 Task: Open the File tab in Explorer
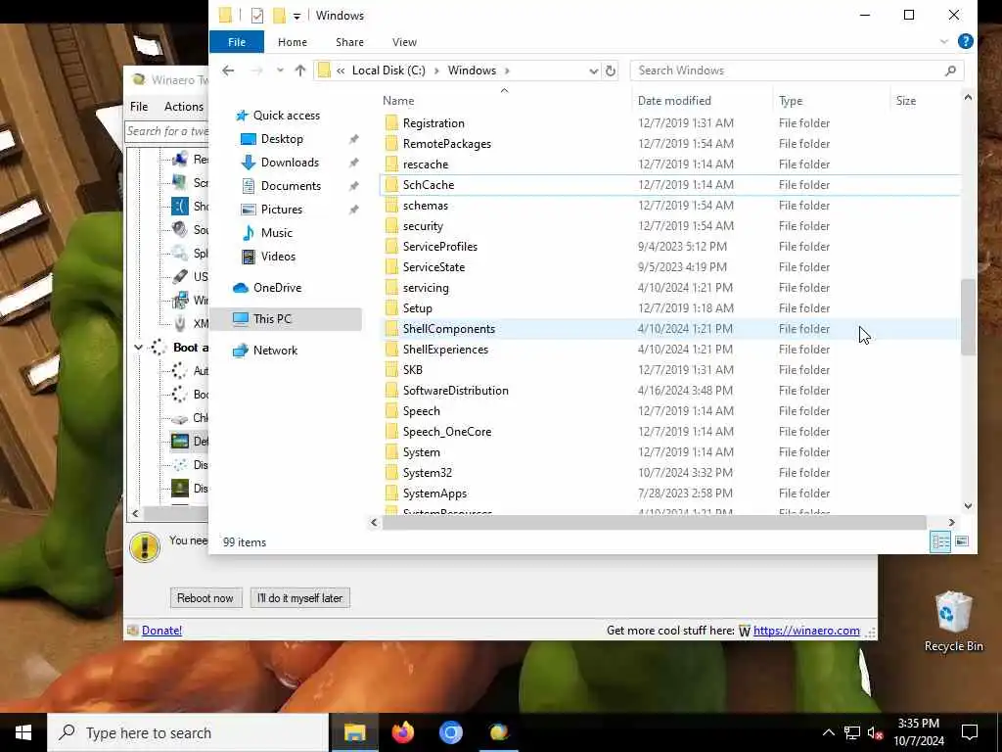(x=237, y=42)
